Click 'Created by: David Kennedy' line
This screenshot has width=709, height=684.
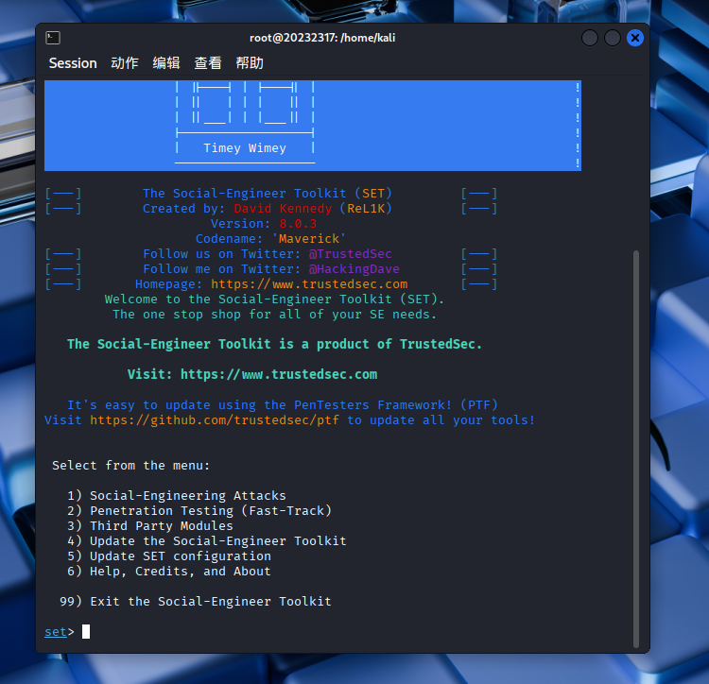coord(268,209)
